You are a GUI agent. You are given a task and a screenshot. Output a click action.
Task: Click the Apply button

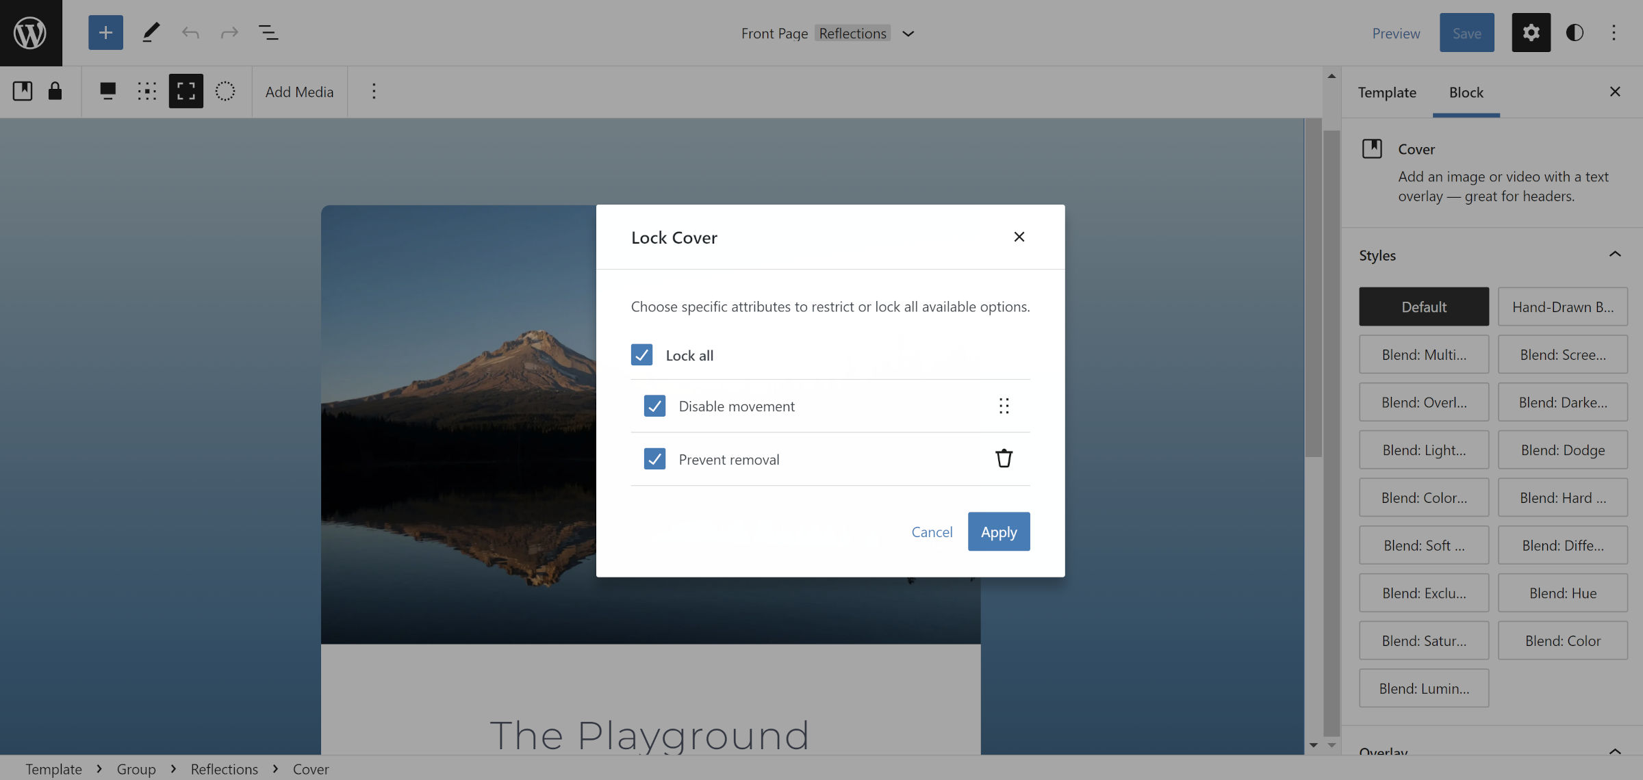tap(998, 532)
